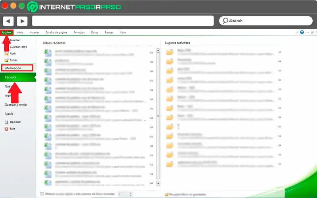Screen dimensions: 317x198
Task: Click the recent workbooks number spinner arrows
Action: (x=130, y=194)
